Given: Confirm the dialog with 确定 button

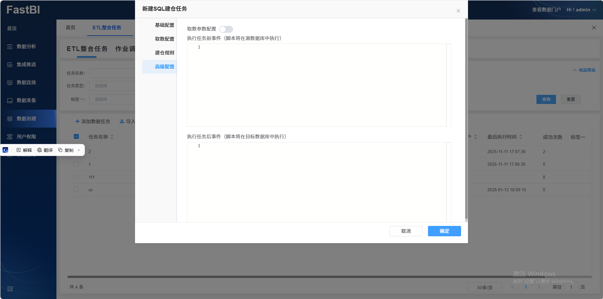Looking at the screenshot, I should 444,231.
